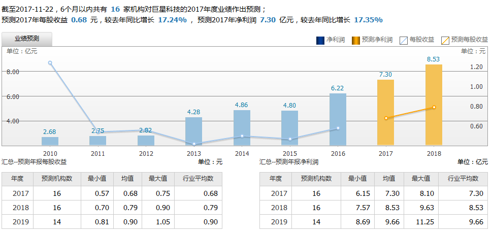Select the 2015 bar labeled 4.80
The width and height of the screenshot is (493, 235).
(289, 128)
